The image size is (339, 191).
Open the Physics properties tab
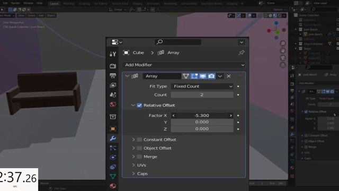[x=113, y=158]
